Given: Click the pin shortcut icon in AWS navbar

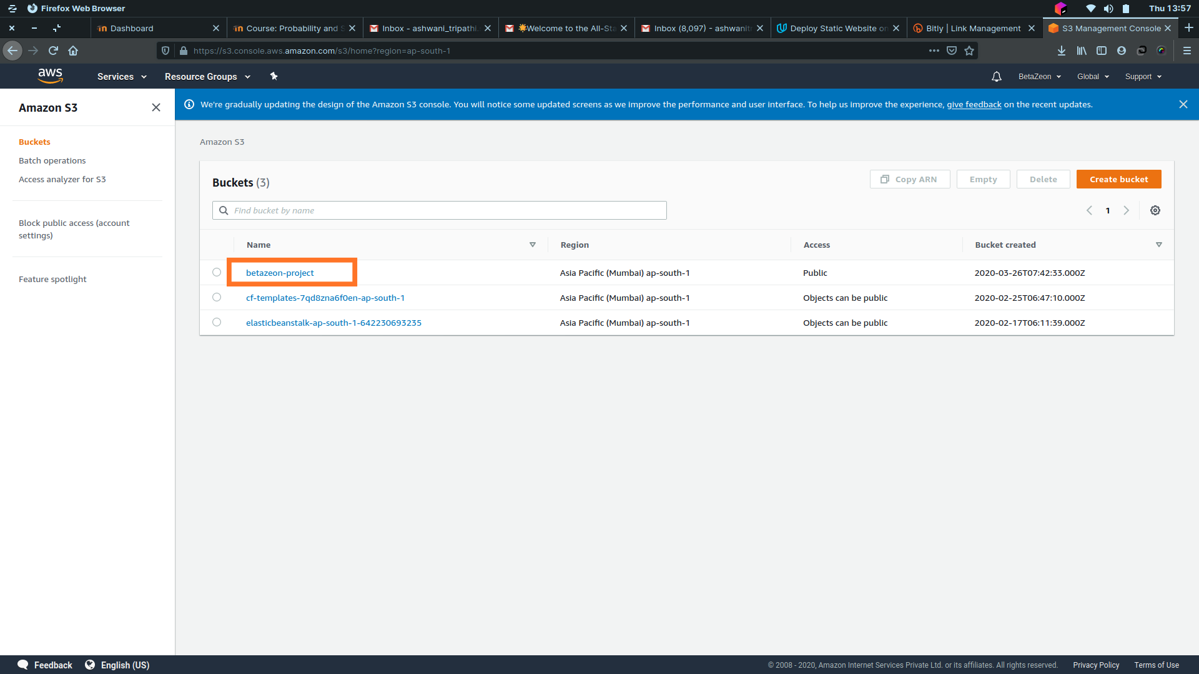Looking at the screenshot, I should (x=274, y=76).
